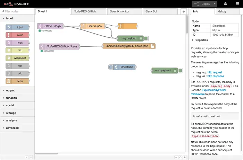Viewport: 243px width, 160px height.
Task: Expand the output palette category
Action: pos(17,90)
